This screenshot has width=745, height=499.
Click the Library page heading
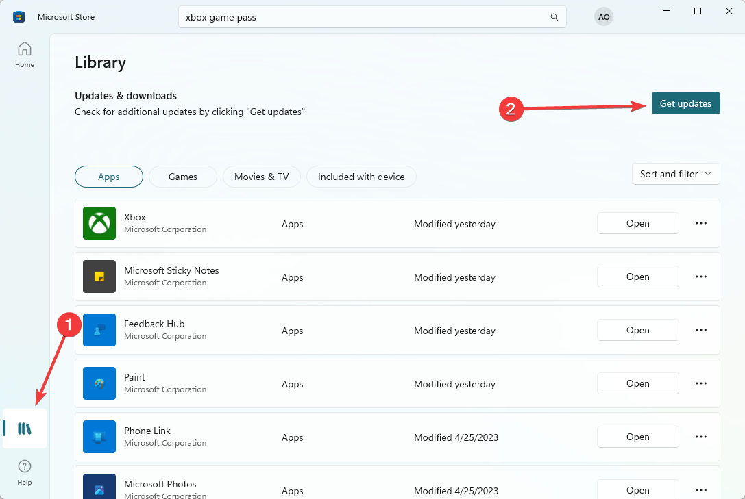pyautogui.click(x=100, y=62)
